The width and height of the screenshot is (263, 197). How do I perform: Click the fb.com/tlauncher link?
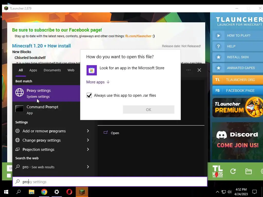[138, 36]
